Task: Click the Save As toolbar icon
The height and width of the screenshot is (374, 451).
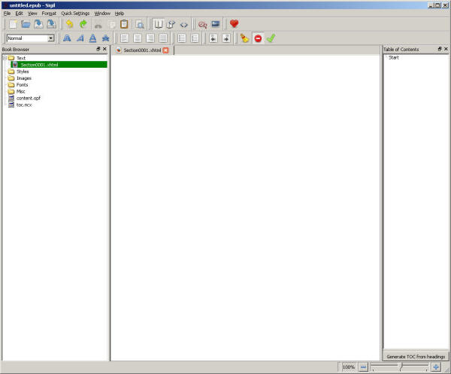Action: pos(51,25)
